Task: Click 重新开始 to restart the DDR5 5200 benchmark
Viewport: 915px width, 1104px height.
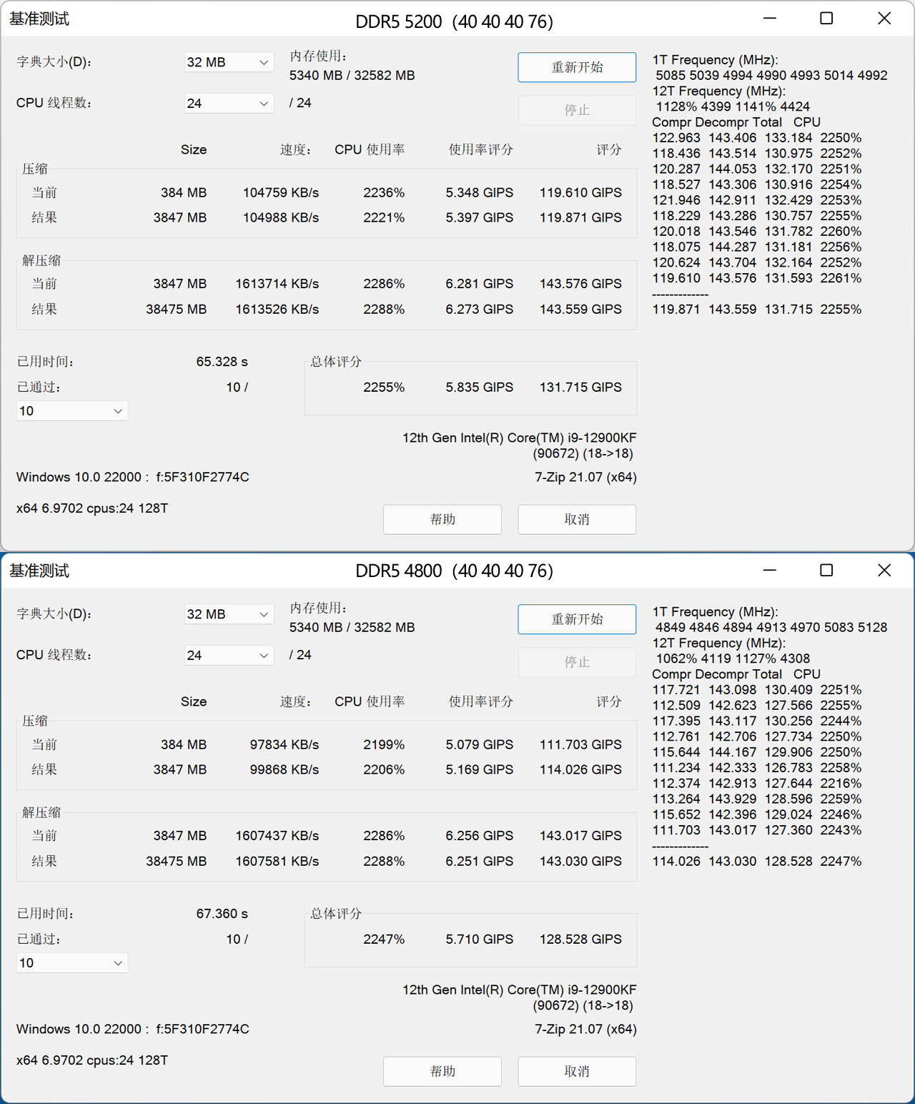Action: pyautogui.click(x=576, y=66)
